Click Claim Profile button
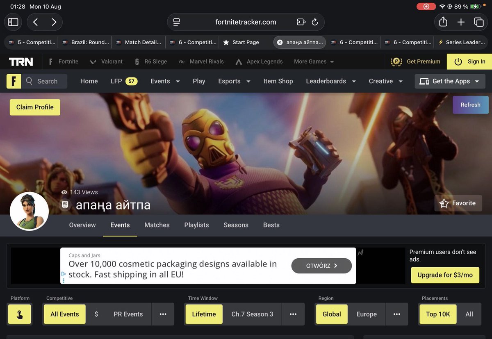 point(35,107)
